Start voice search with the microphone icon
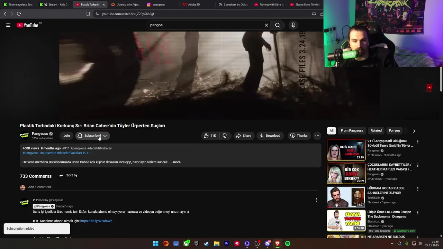443x249 pixels. coord(293,25)
